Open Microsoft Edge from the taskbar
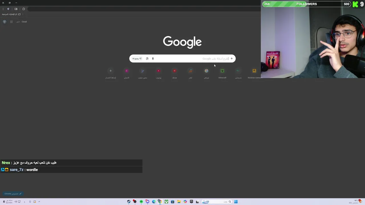This screenshot has height=205, width=365. (x=154, y=202)
